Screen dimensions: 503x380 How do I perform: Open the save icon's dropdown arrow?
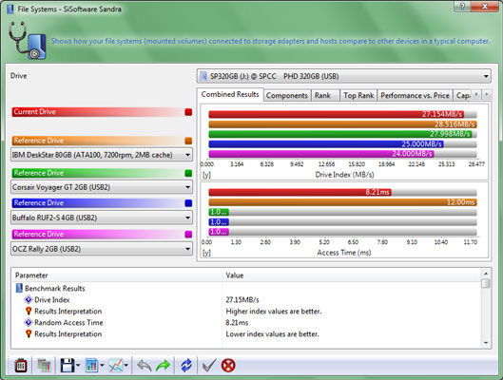coord(78,365)
